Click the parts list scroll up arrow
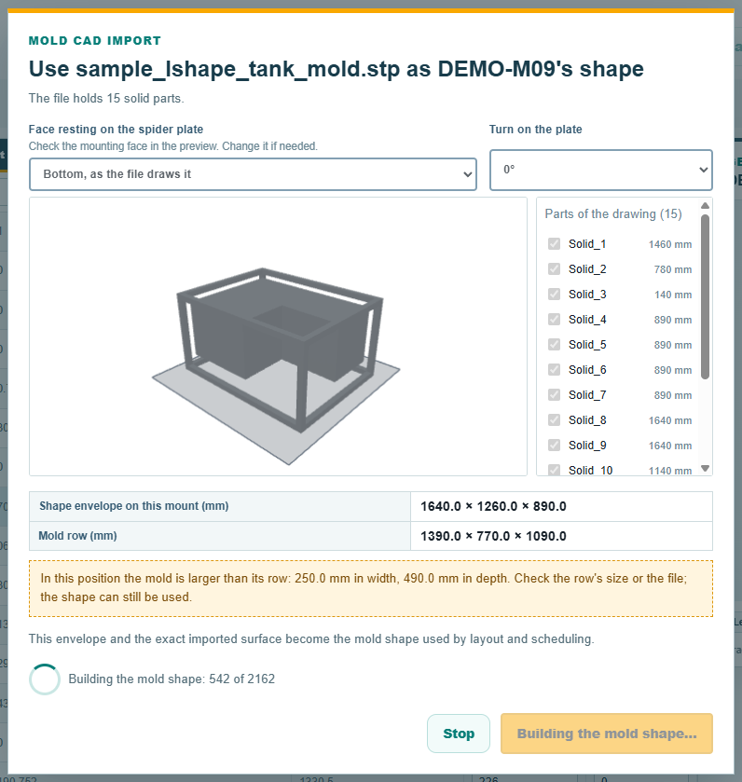This screenshot has width=742, height=782. click(x=705, y=205)
